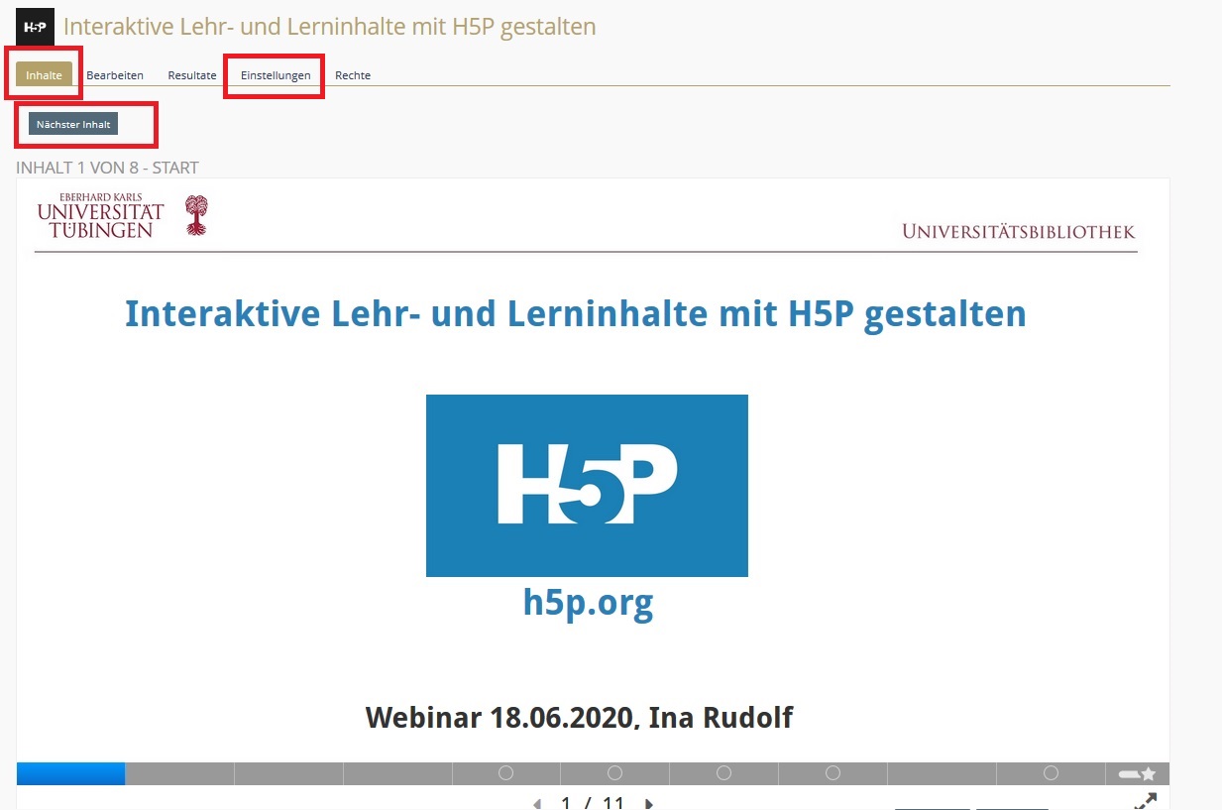
Task: Click the task circle on the sixth progress segment
Action: pos(614,773)
